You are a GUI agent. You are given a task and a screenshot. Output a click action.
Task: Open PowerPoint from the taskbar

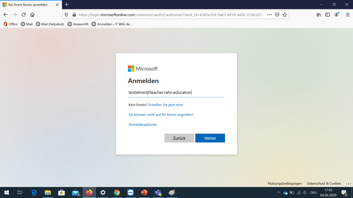[x=144, y=192]
